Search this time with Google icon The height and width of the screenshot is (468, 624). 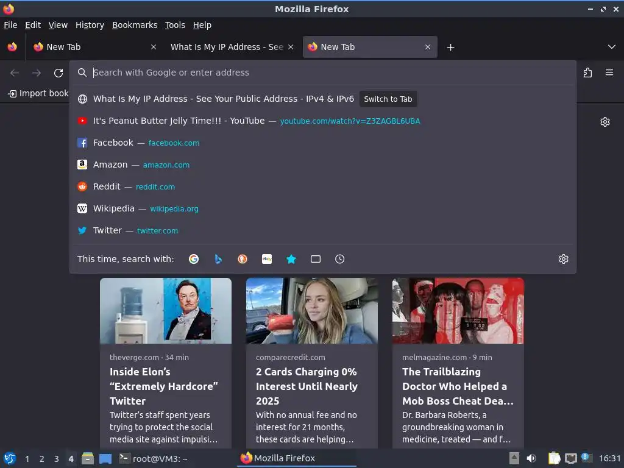click(x=194, y=259)
